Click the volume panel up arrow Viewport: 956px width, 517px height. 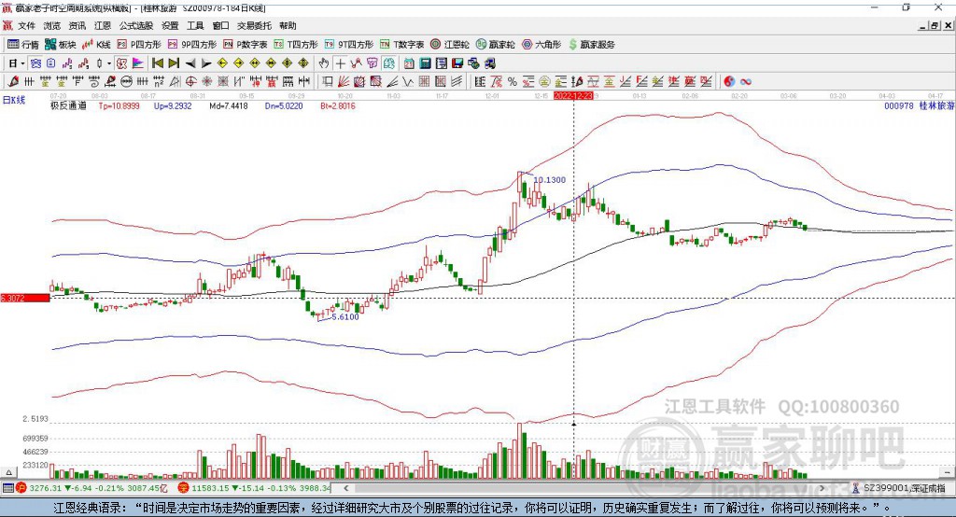8,472
